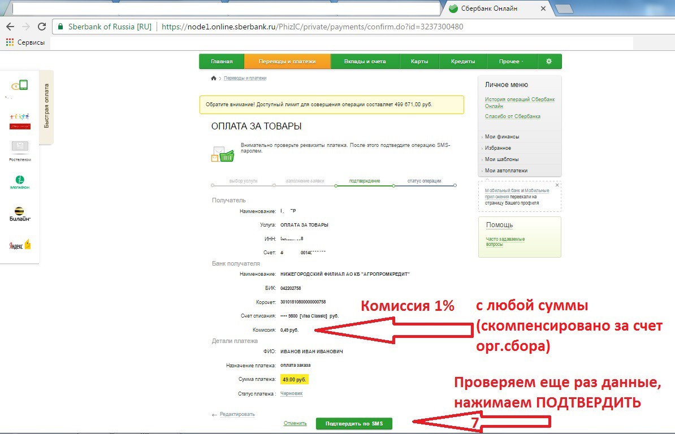Choose the Ростелеком quick payment icon
Image resolution: width=675 pixels, height=434 pixels.
pyautogui.click(x=20, y=151)
